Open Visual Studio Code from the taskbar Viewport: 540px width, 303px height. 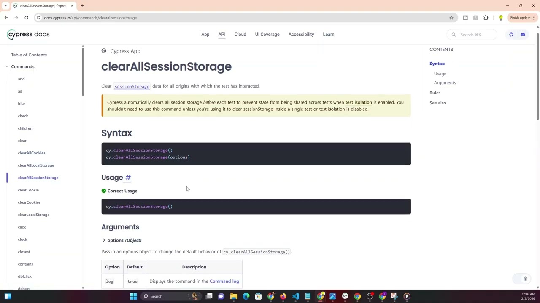pyautogui.click(x=295, y=296)
